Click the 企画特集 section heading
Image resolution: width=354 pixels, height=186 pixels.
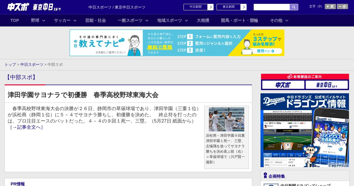(x=277, y=176)
